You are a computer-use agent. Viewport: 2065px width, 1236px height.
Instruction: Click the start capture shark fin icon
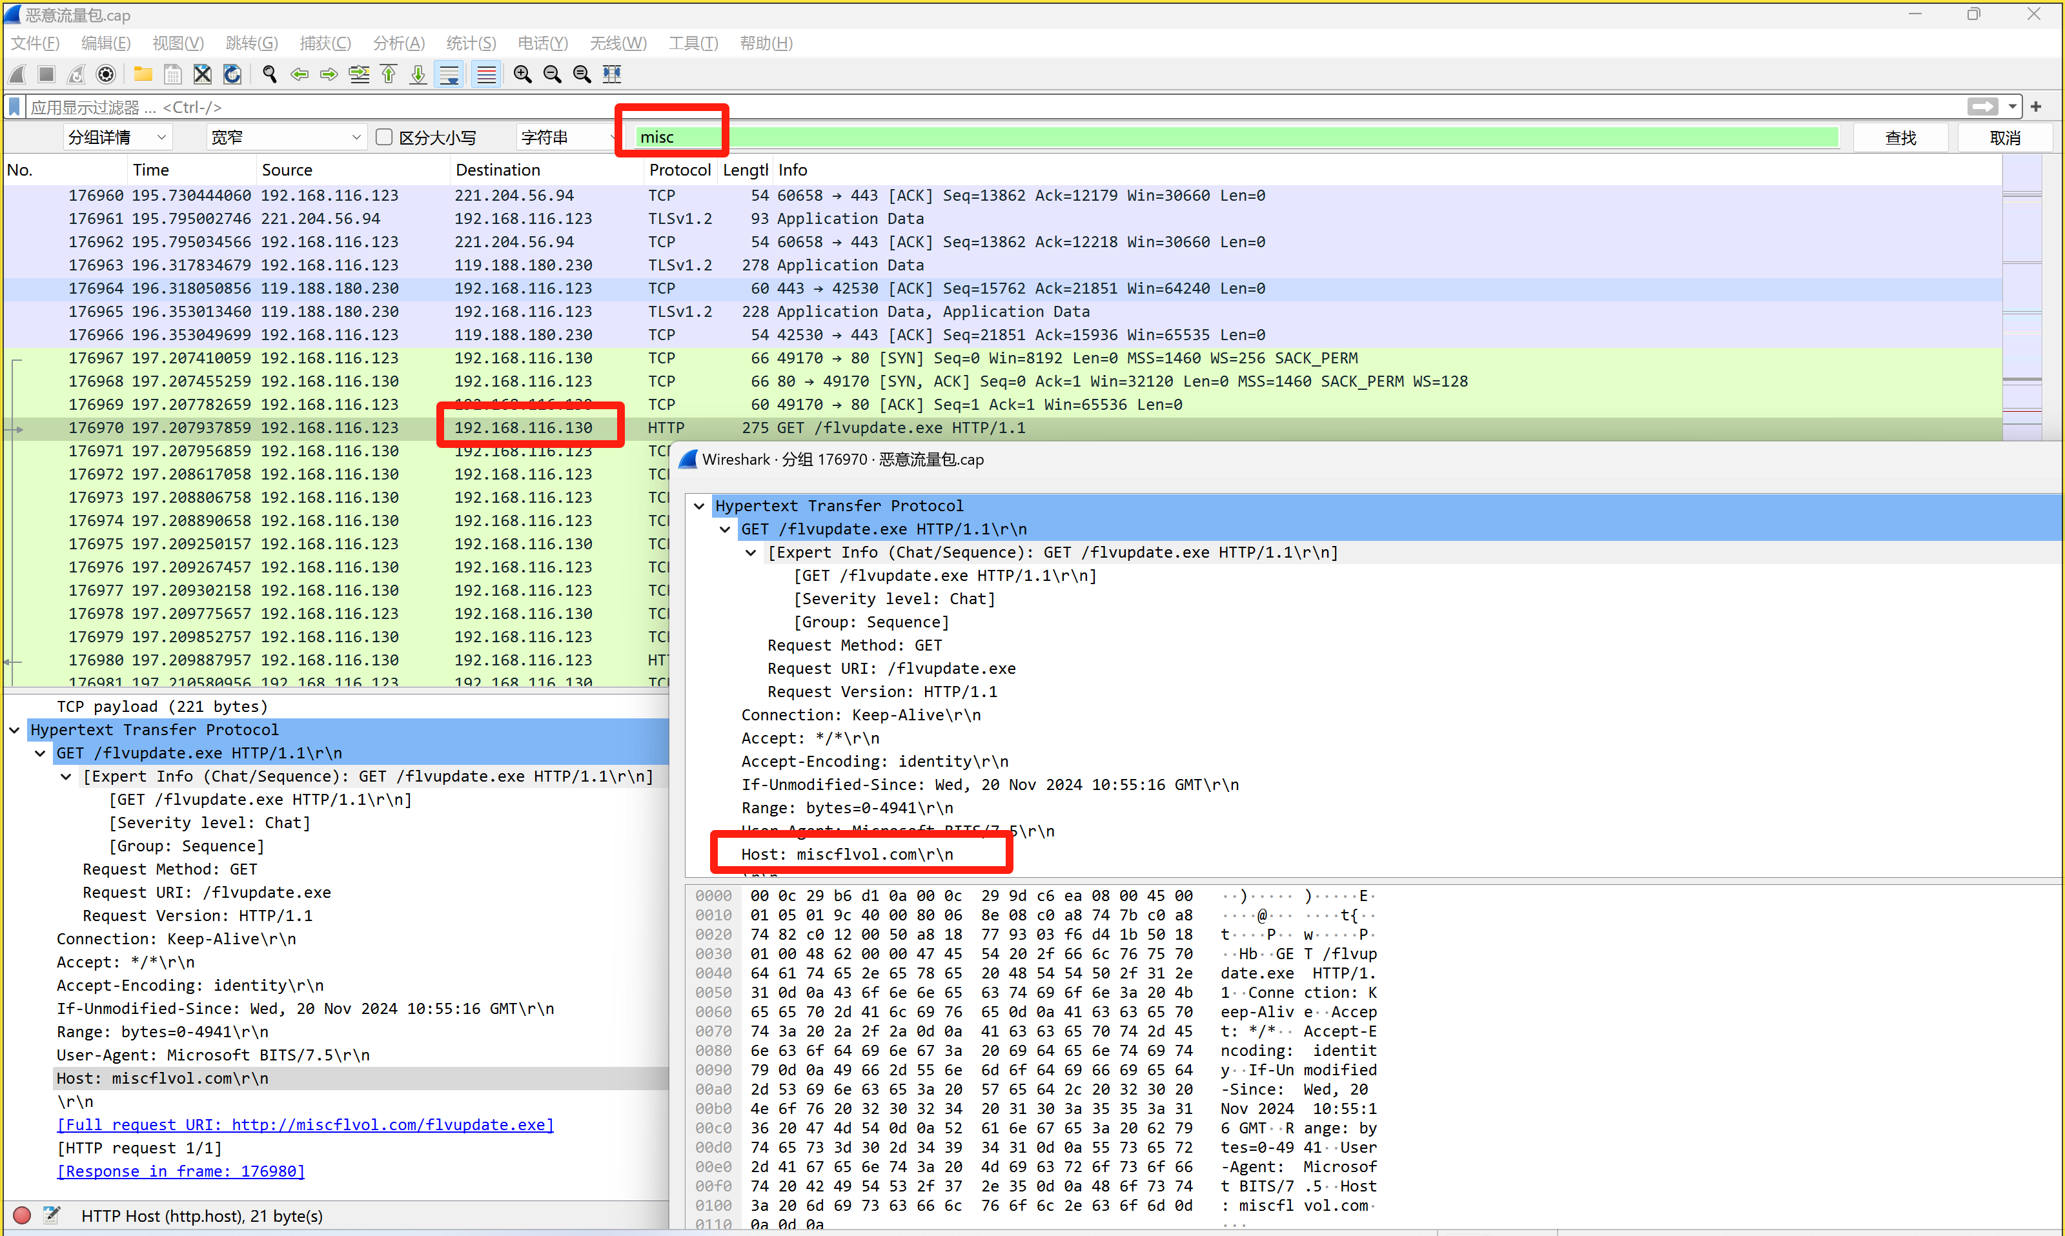[18, 74]
